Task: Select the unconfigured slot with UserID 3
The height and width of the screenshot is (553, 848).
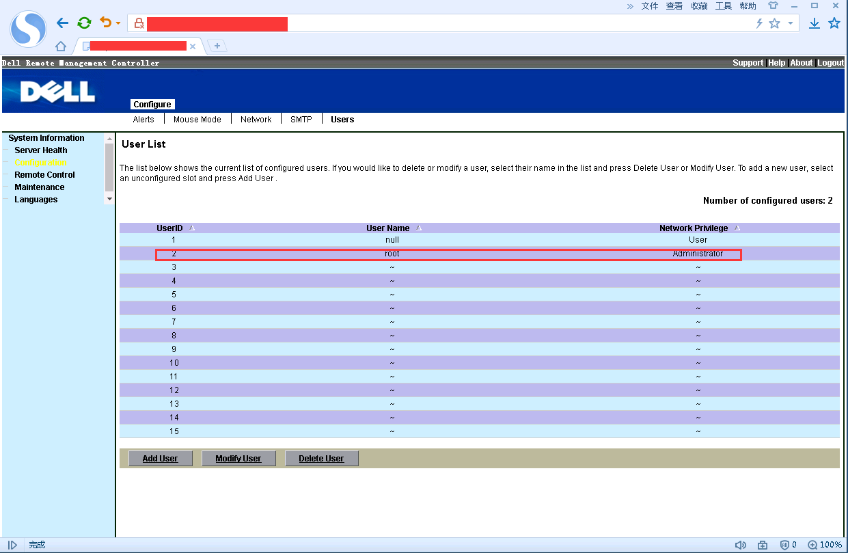Action: (480, 267)
